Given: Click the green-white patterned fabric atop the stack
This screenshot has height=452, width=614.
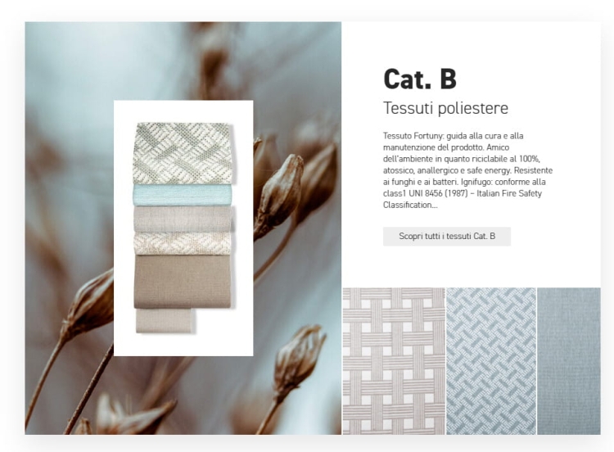Looking at the screenshot, I should [183, 153].
